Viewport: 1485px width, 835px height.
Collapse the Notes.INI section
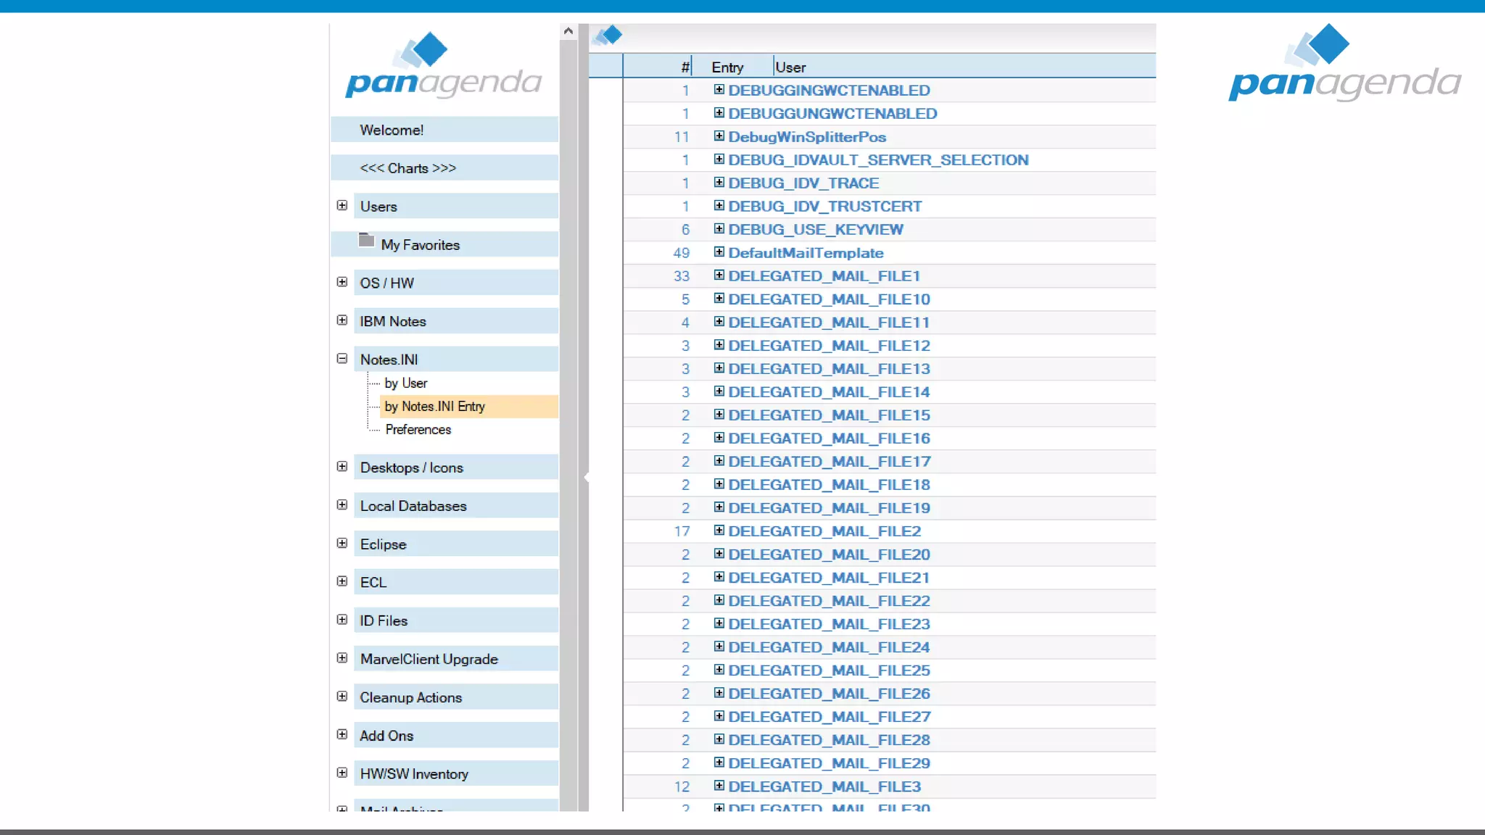point(342,359)
